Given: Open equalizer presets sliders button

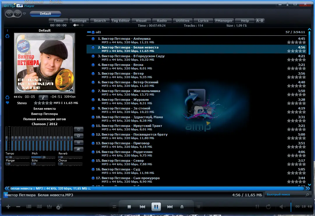Looking at the screenshot, I should point(79,142).
